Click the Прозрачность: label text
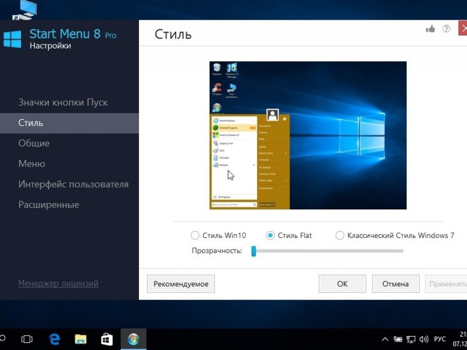Viewport: 467px width, 350px height. click(217, 251)
